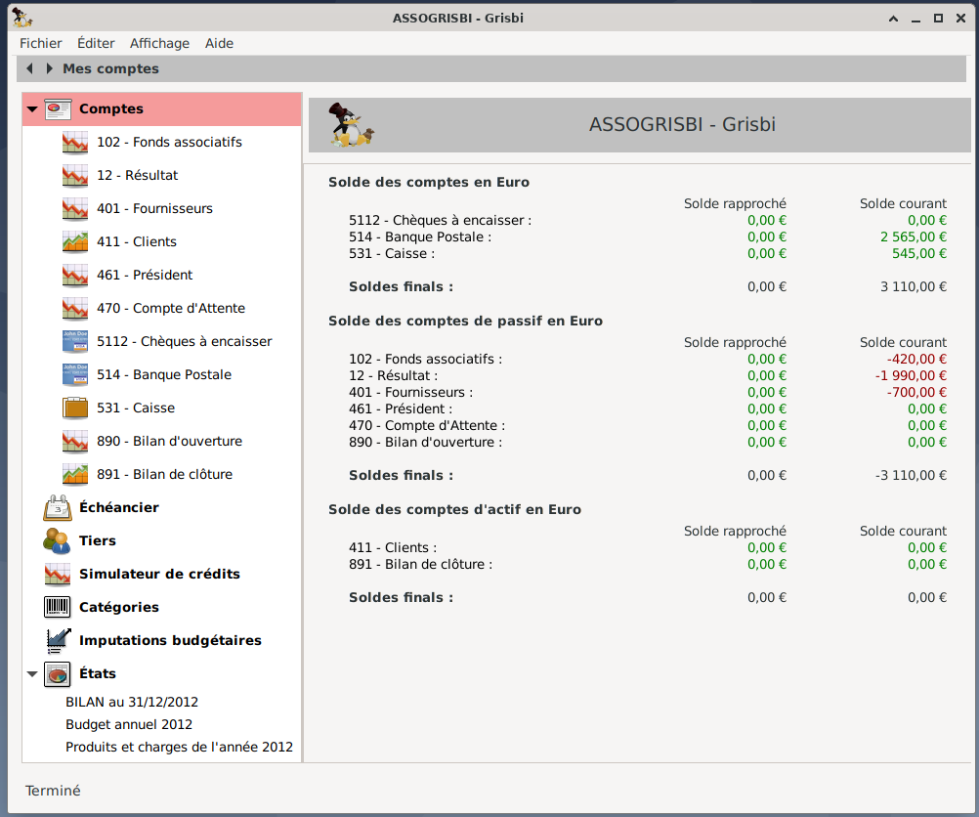Open the Fichier menu
Image resolution: width=979 pixels, height=817 pixels.
tap(40, 43)
